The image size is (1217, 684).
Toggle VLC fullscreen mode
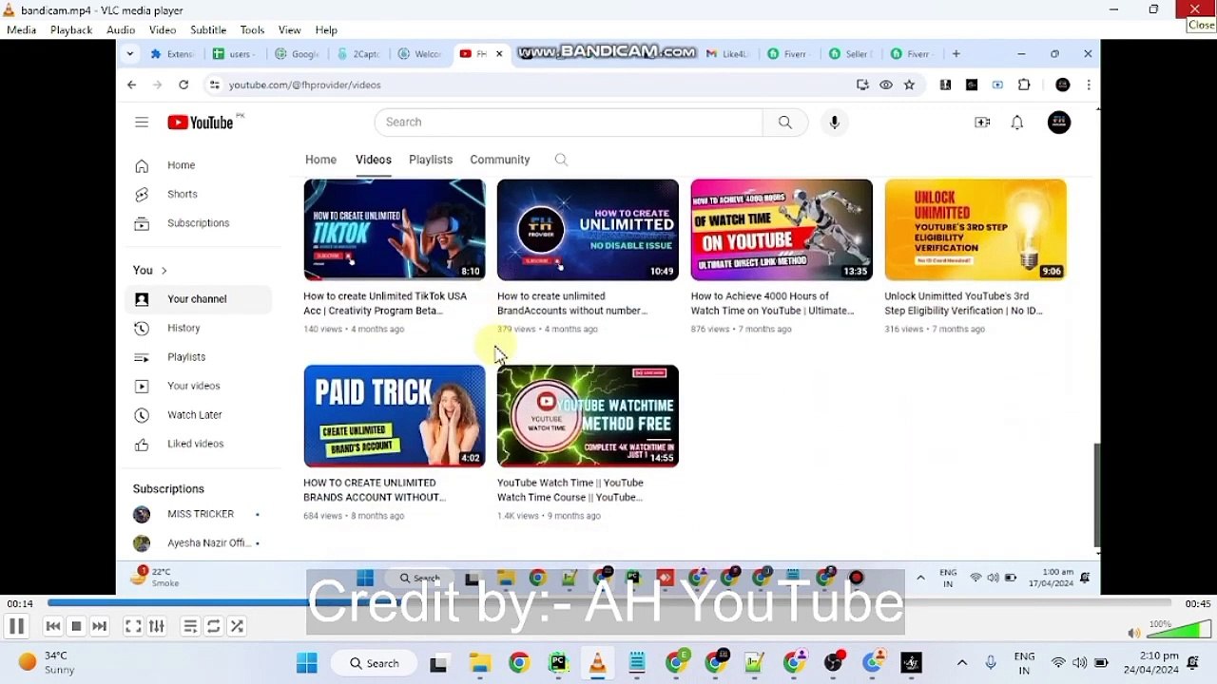[x=133, y=626]
